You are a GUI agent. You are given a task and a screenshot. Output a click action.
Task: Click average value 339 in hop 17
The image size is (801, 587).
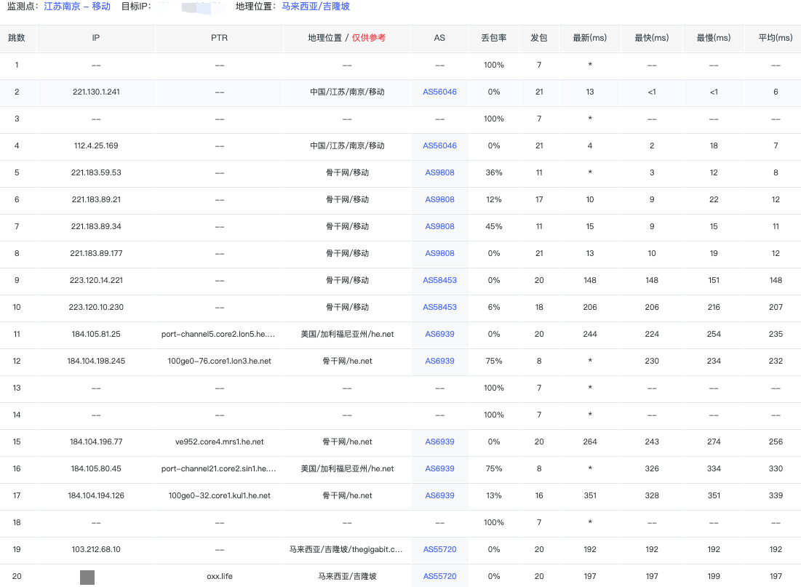776,495
